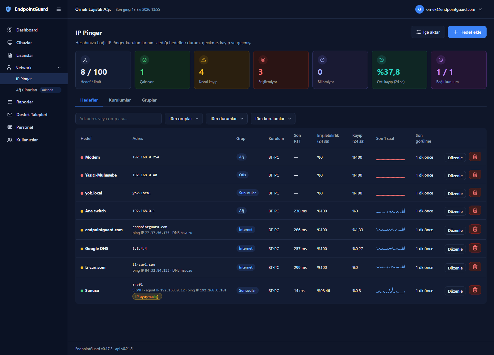This screenshot has width=494, height=355.
Task: Click Düzenle for the Google DNS row
Action: [455, 249]
